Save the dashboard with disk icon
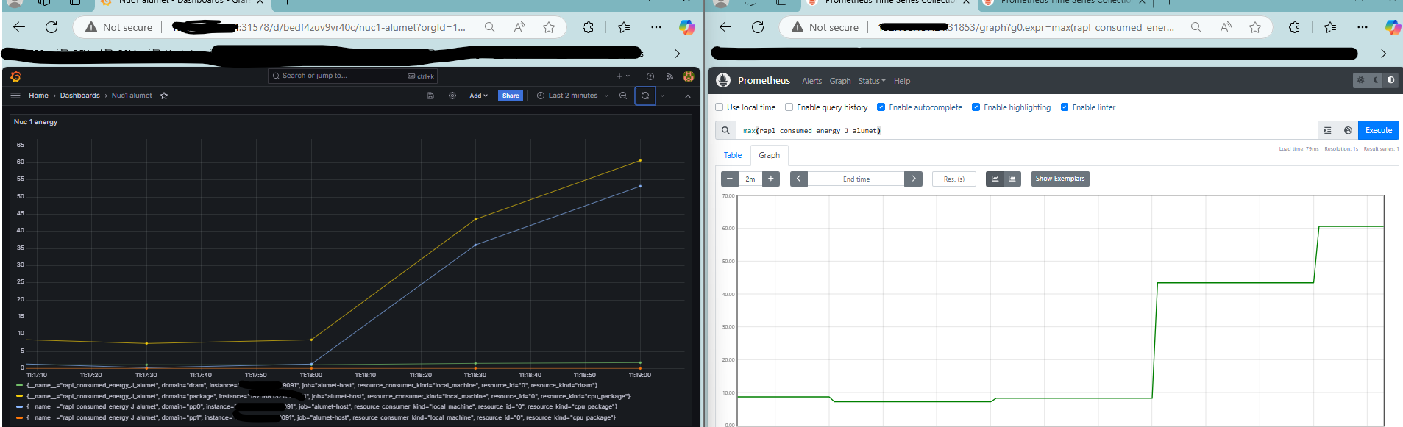 click(430, 96)
